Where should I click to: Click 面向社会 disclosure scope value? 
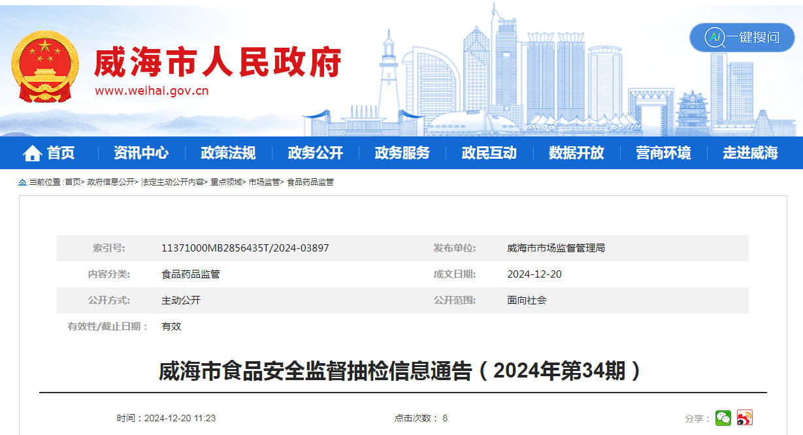coord(527,300)
